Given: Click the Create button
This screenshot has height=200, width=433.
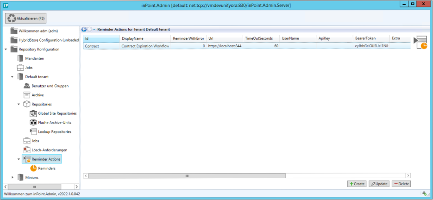Looking at the screenshot, I should click(x=357, y=184).
